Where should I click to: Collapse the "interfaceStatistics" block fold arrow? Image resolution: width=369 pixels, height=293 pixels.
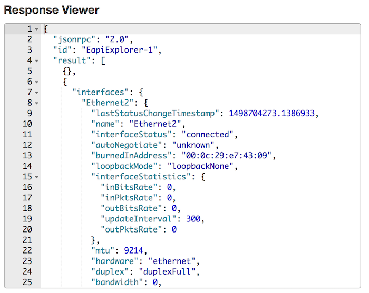[x=37, y=177]
